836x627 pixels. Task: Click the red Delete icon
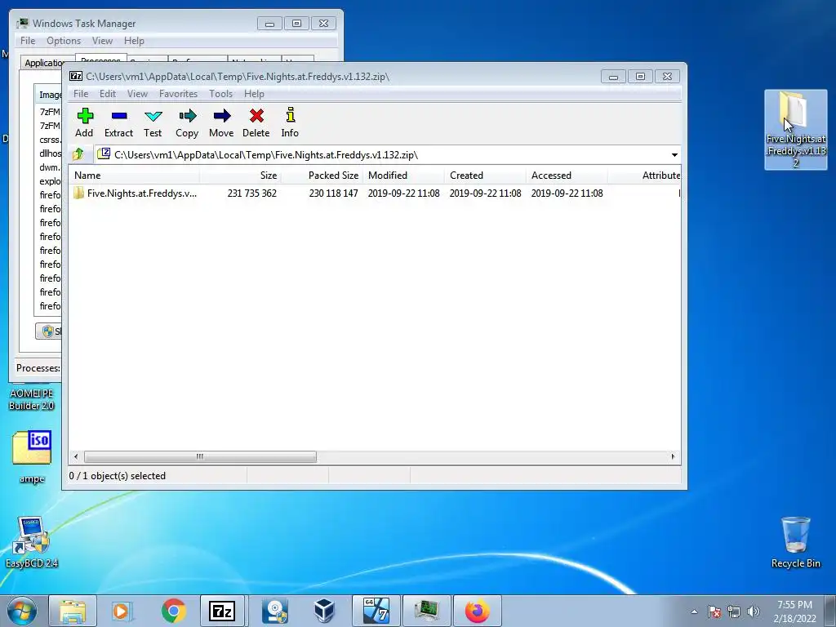pos(256,122)
